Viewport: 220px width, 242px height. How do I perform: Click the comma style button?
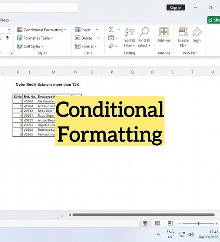tap(7, 38)
